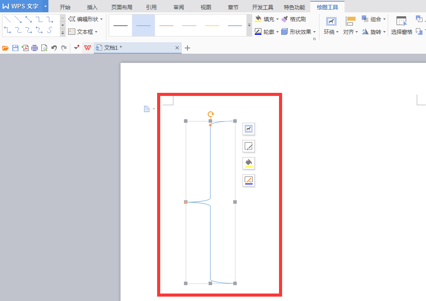Close the 文档1 document tab
This screenshot has width=426, height=301.
[177, 48]
